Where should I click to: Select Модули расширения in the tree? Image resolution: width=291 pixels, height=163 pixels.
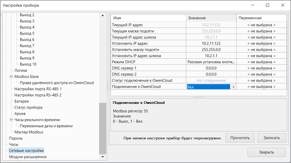(28, 157)
